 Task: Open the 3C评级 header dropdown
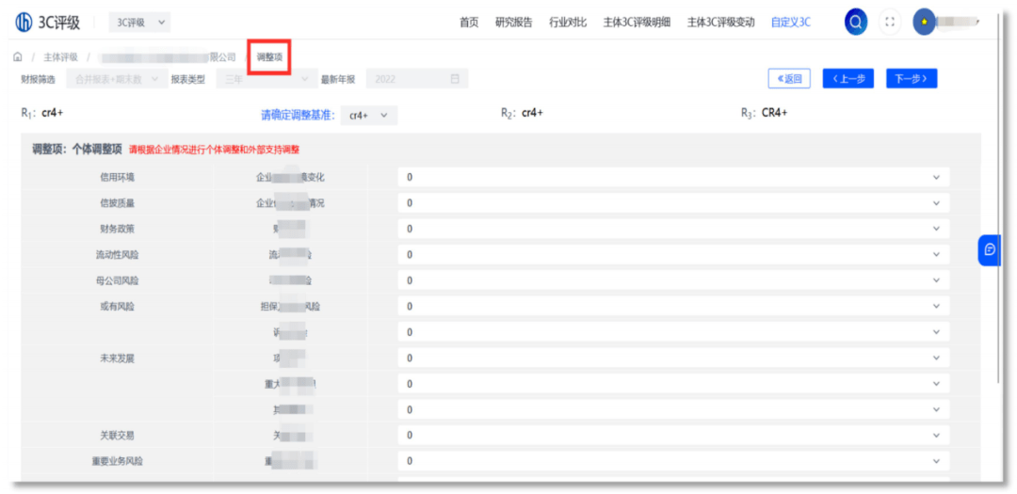tap(140, 23)
